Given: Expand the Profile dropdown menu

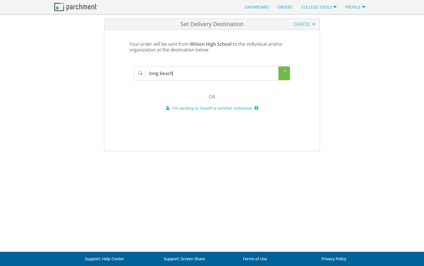Looking at the screenshot, I should tap(355, 7).
